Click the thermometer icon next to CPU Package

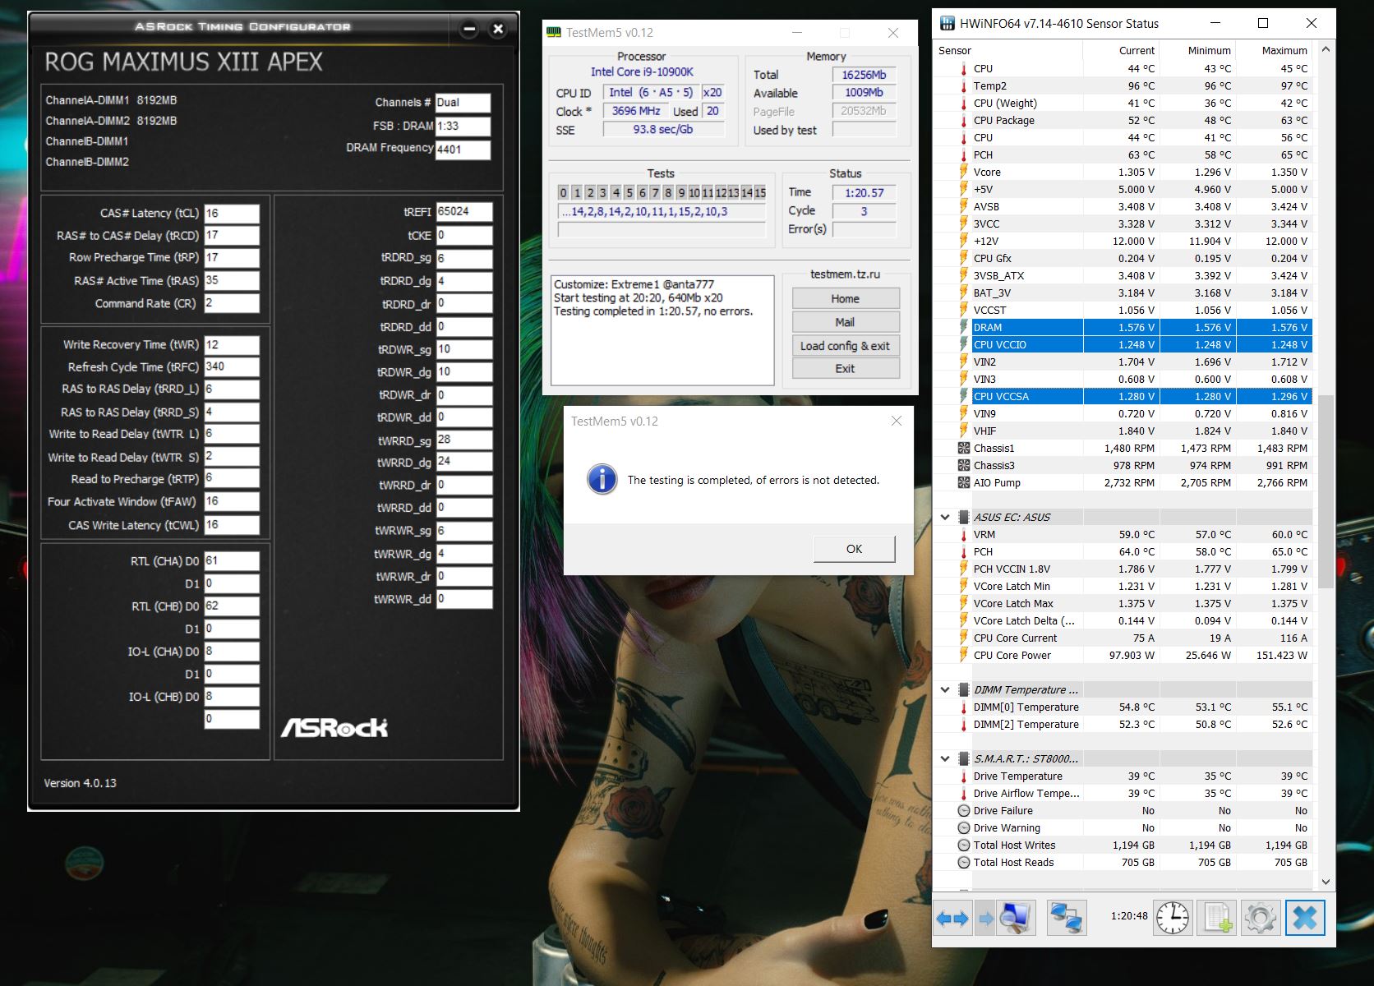[964, 121]
